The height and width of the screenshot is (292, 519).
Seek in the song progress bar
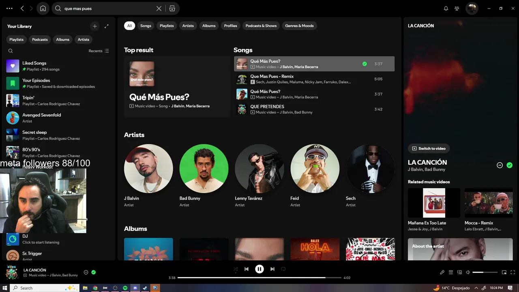coord(259,278)
